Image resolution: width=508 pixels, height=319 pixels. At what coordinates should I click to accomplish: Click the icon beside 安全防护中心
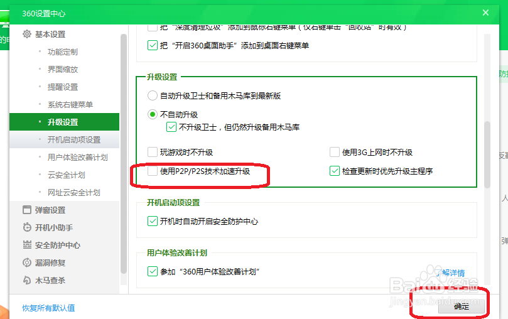(x=27, y=245)
